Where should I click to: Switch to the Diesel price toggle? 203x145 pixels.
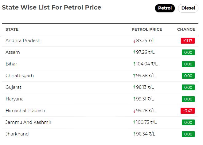[x=188, y=8]
